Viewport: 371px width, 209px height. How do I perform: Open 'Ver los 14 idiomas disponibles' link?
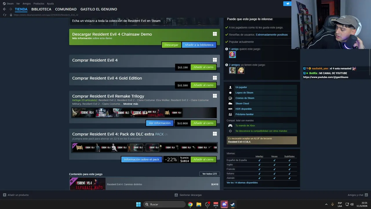pos(242,183)
